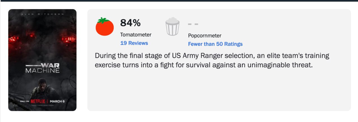Click the dark bar at the page top

(179, 1)
